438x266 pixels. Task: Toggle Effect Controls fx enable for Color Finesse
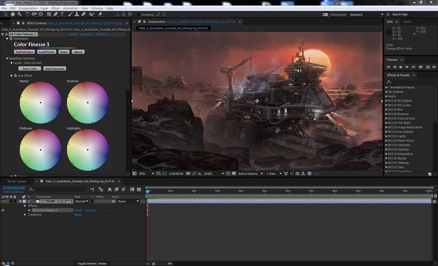(7, 34)
